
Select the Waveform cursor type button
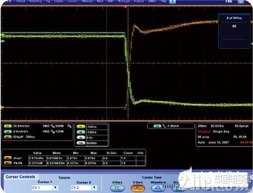[x=158, y=188]
